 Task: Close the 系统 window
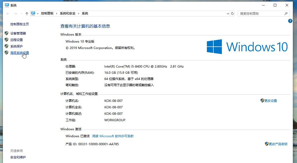click(287, 5)
